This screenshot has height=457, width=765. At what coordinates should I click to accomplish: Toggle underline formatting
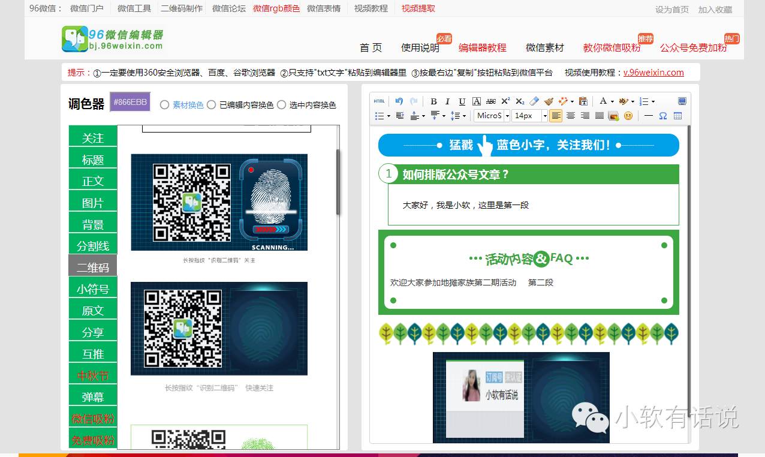[462, 101]
